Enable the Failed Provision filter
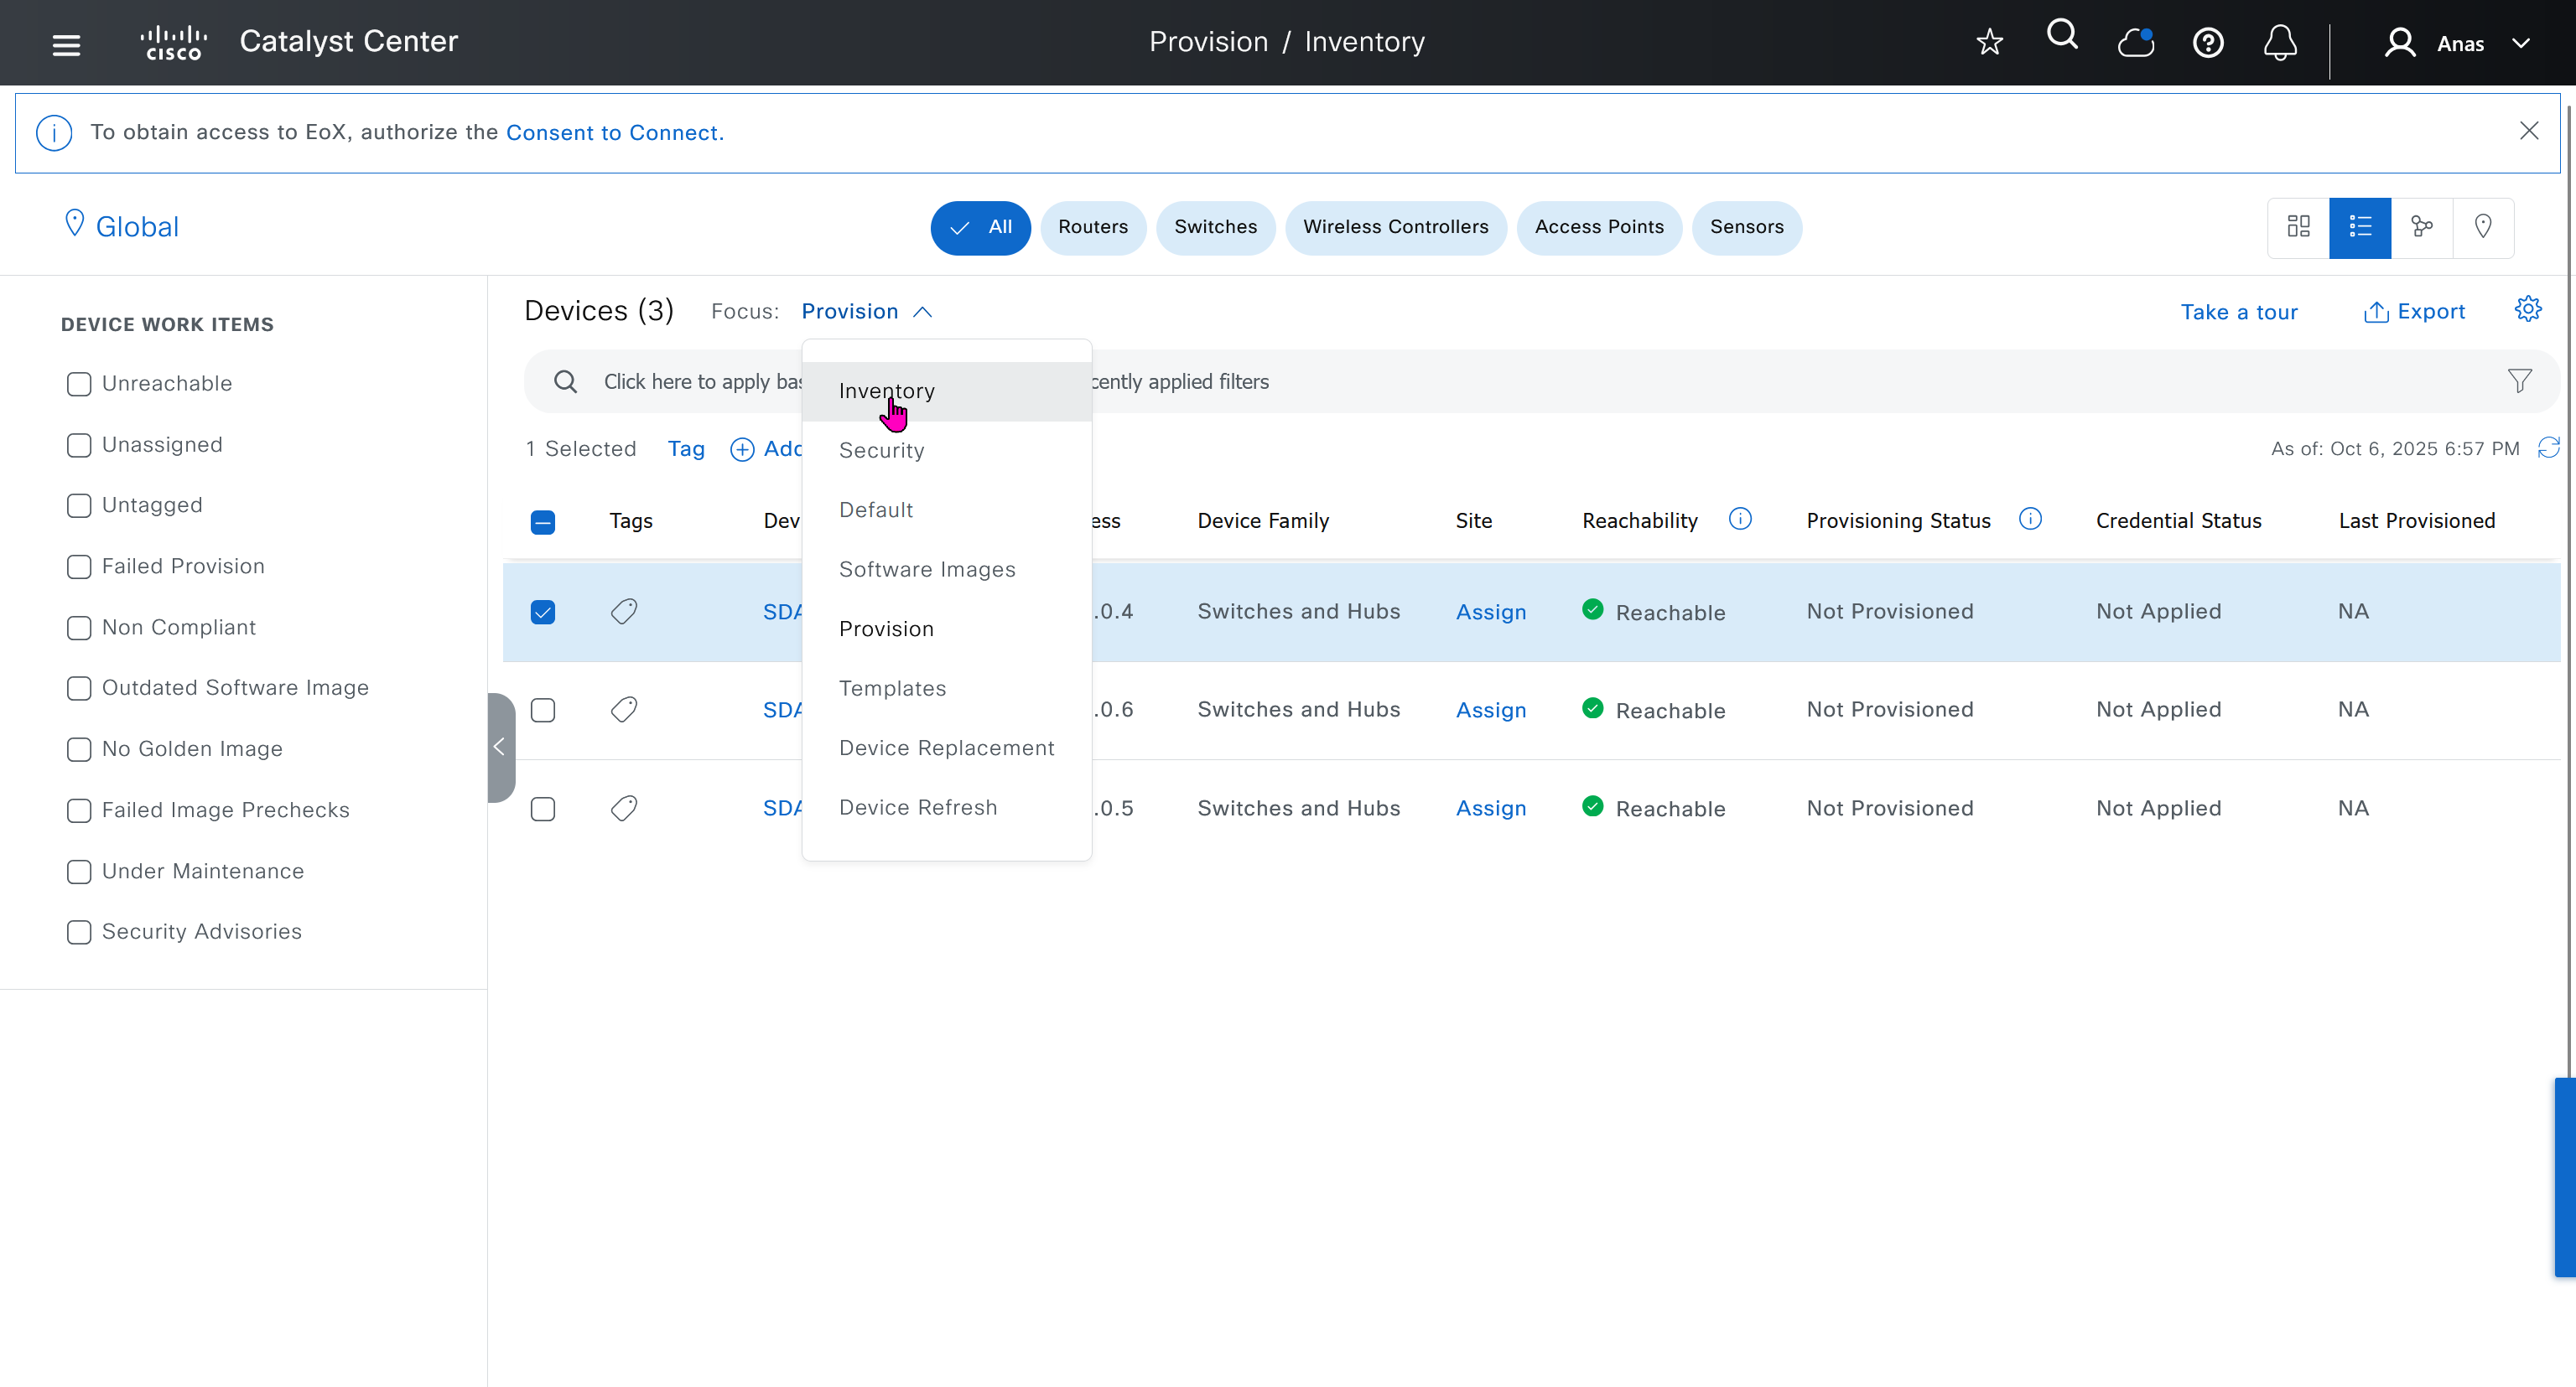This screenshot has height=1387, width=2576. click(79, 567)
